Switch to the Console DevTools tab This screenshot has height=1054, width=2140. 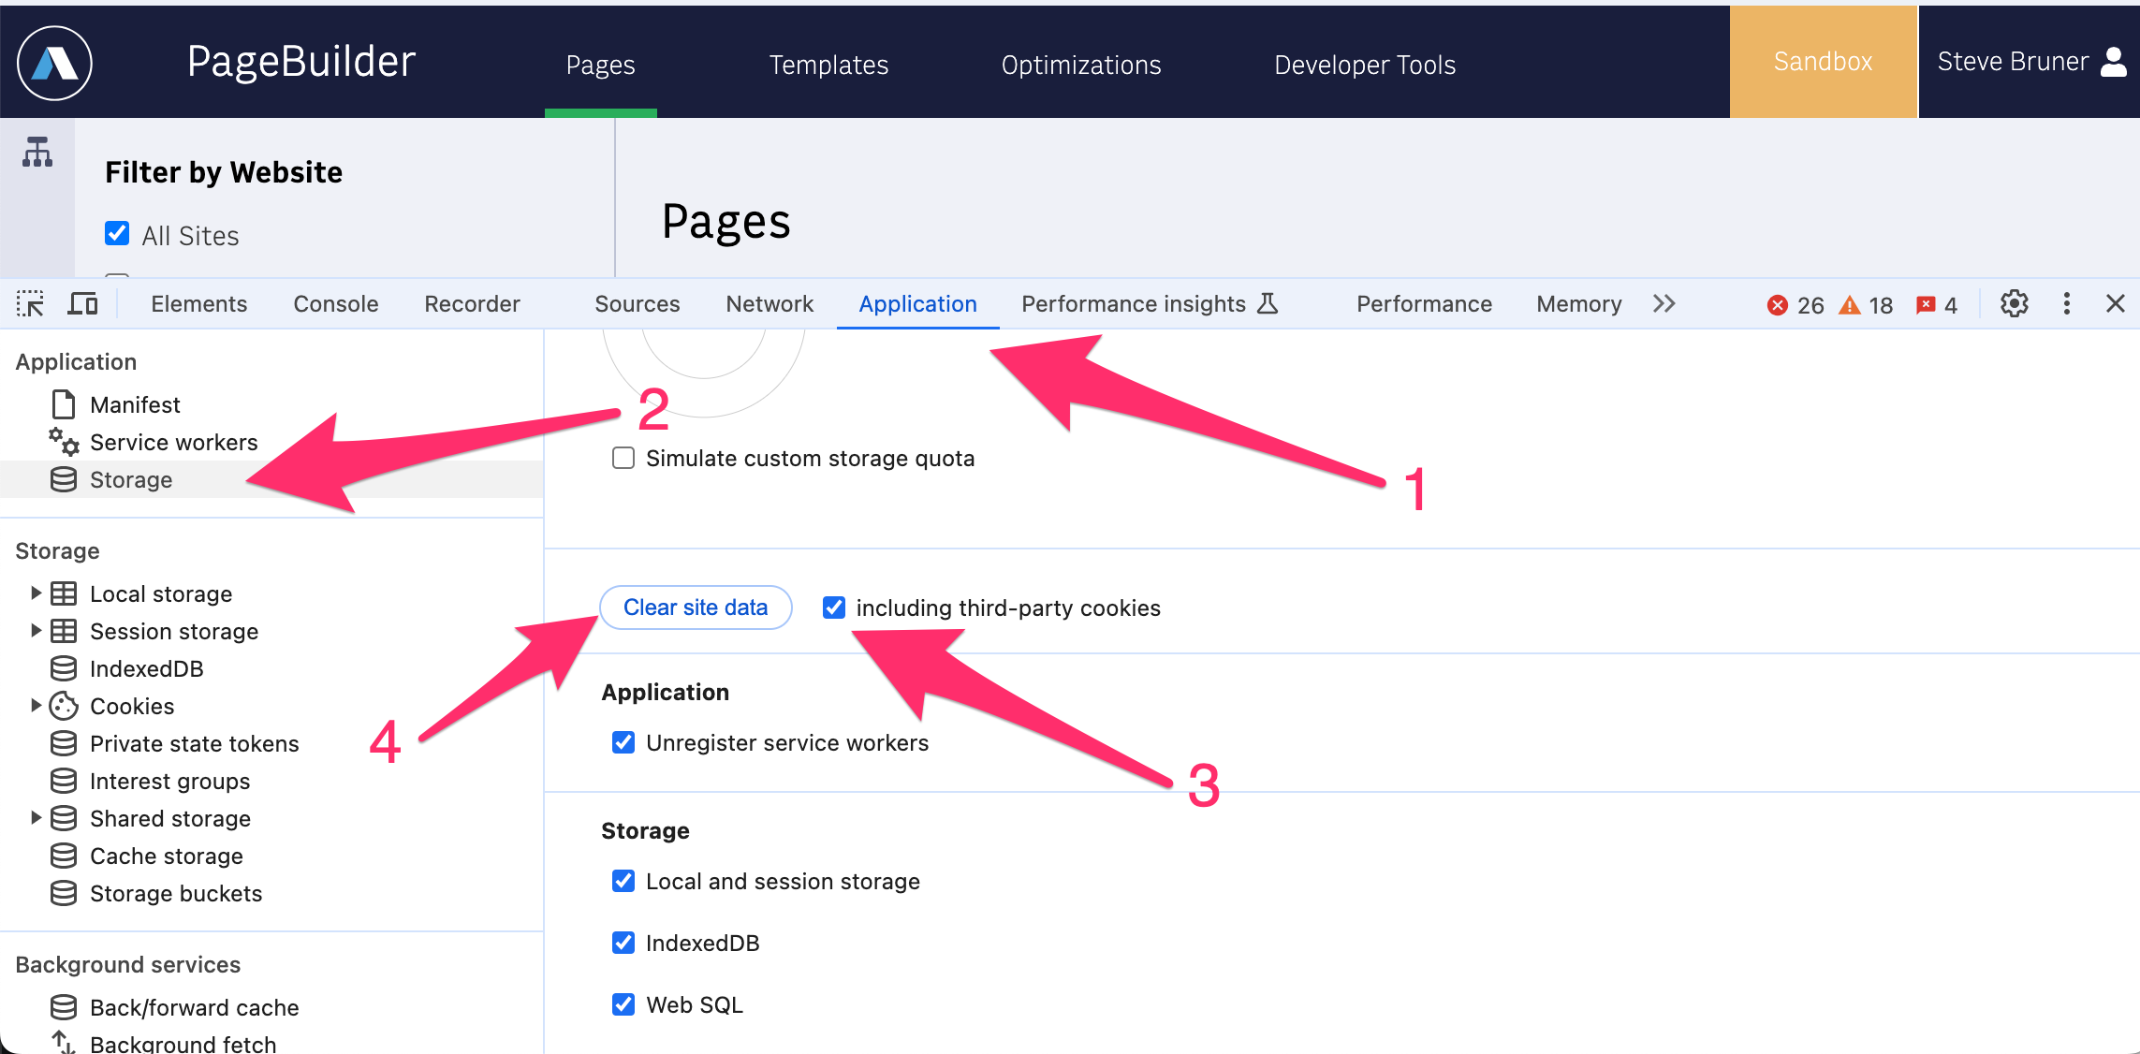(x=336, y=304)
